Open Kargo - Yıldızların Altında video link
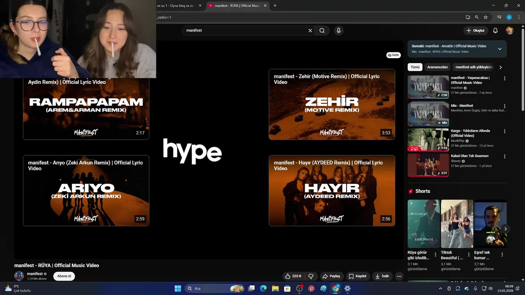 (470, 133)
